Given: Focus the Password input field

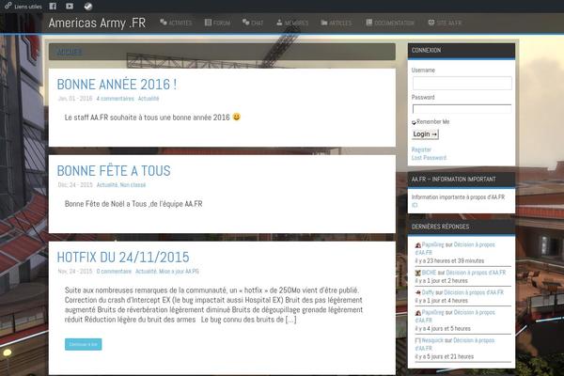Looking at the screenshot, I should point(462,109).
